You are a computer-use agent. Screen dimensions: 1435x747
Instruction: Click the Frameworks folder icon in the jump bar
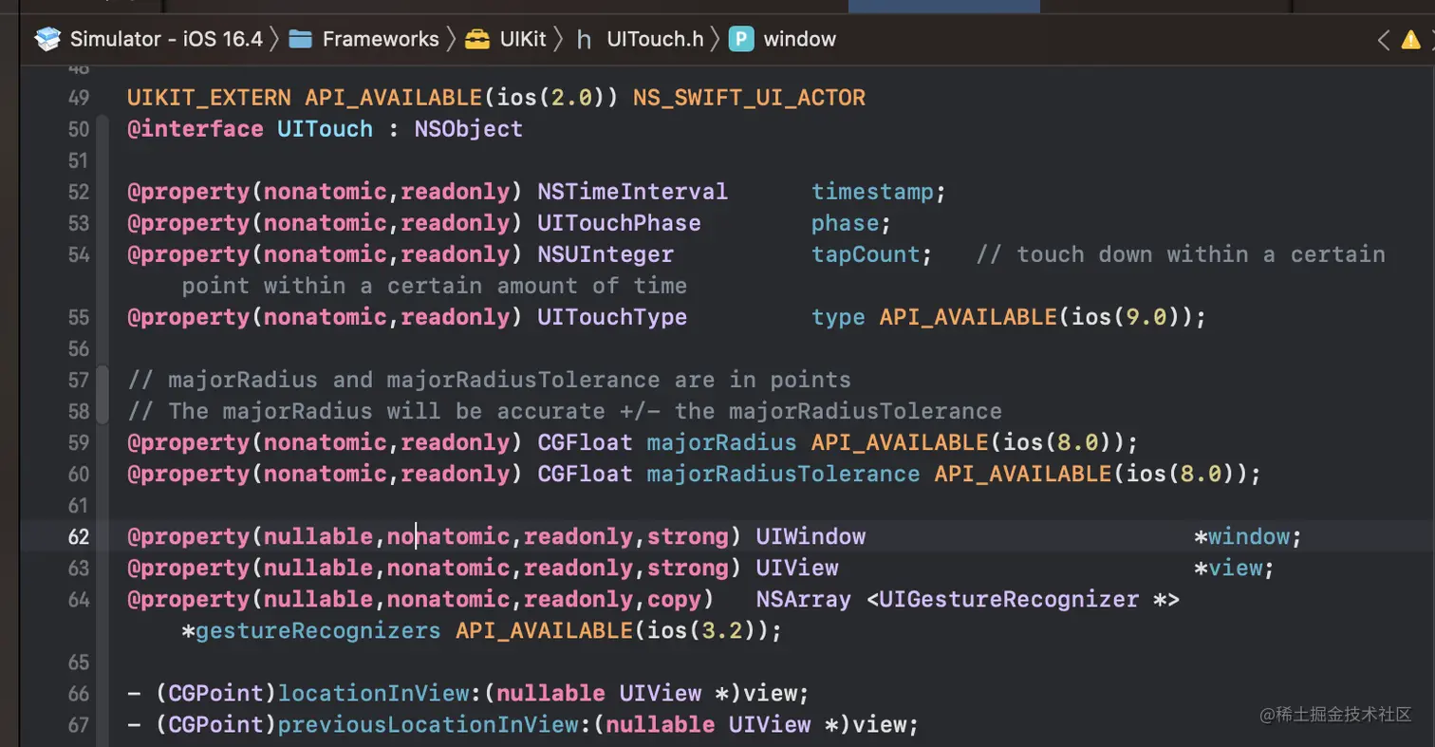[x=301, y=39]
